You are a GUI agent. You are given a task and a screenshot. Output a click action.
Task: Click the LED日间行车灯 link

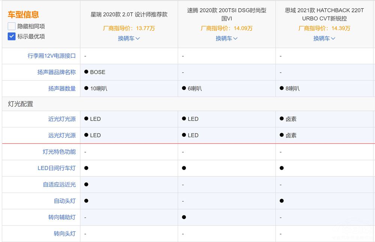click(57, 168)
